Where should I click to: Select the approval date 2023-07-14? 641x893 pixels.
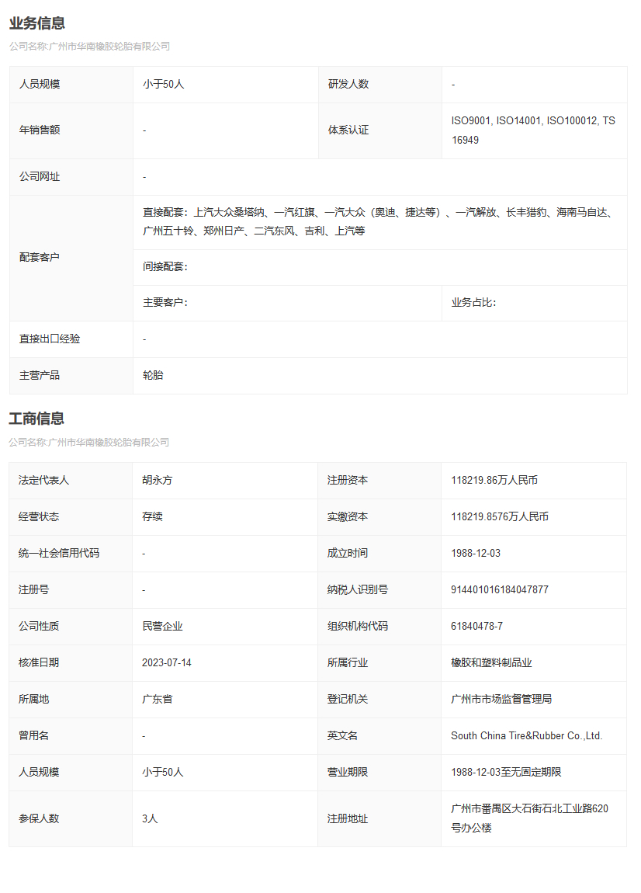click(x=167, y=662)
